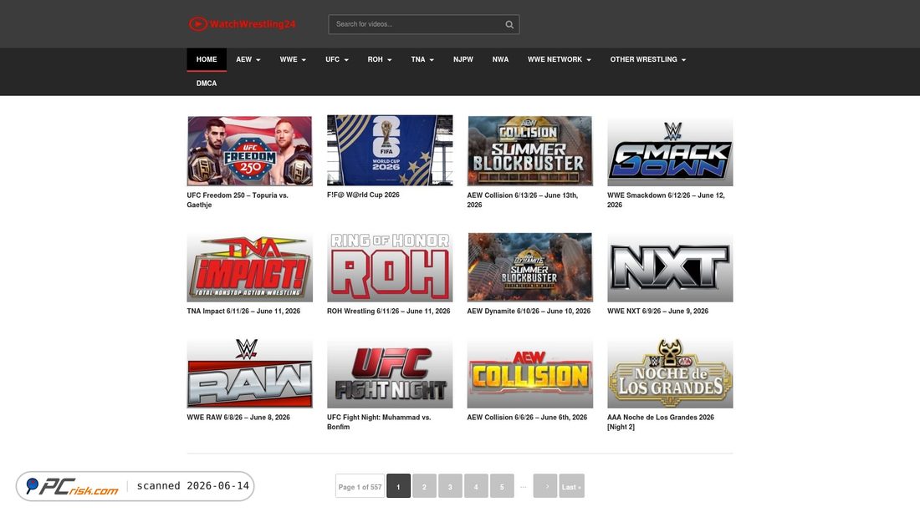Viewport: 920px width, 517px height.
Task: Open the HOME menu tab
Action: pos(207,60)
